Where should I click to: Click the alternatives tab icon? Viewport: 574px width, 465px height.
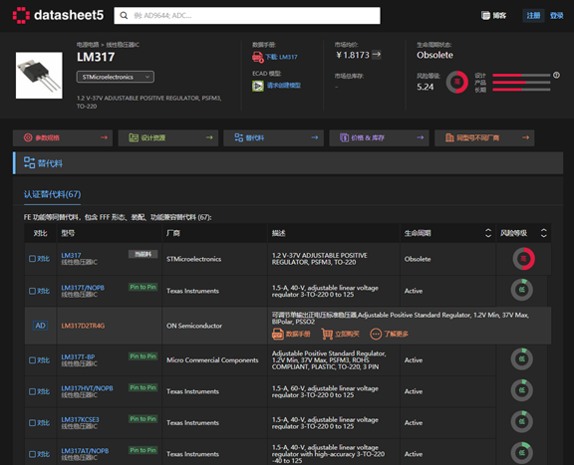(239, 137)
